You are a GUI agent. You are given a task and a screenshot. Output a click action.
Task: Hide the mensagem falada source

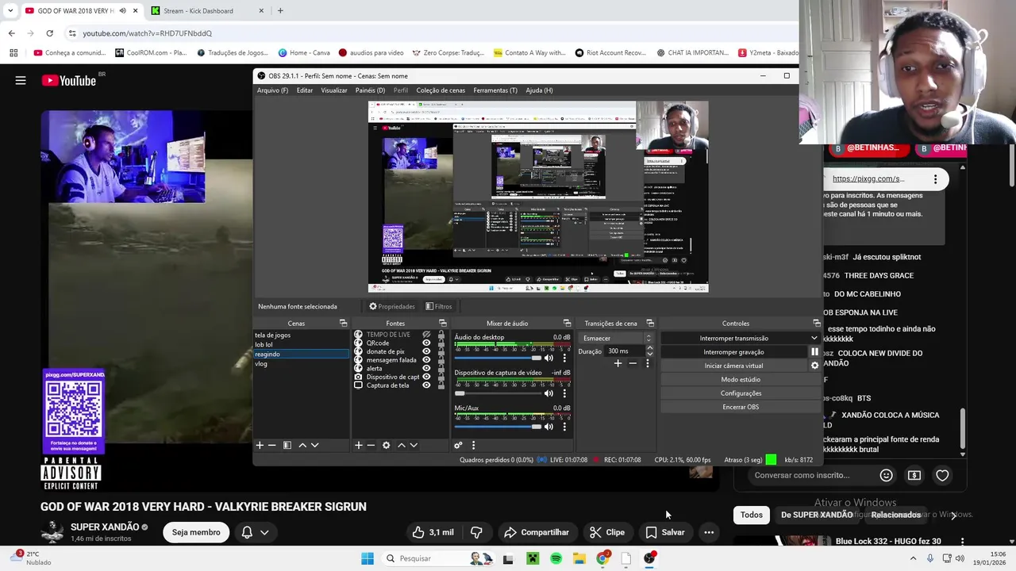coord(426,360)
